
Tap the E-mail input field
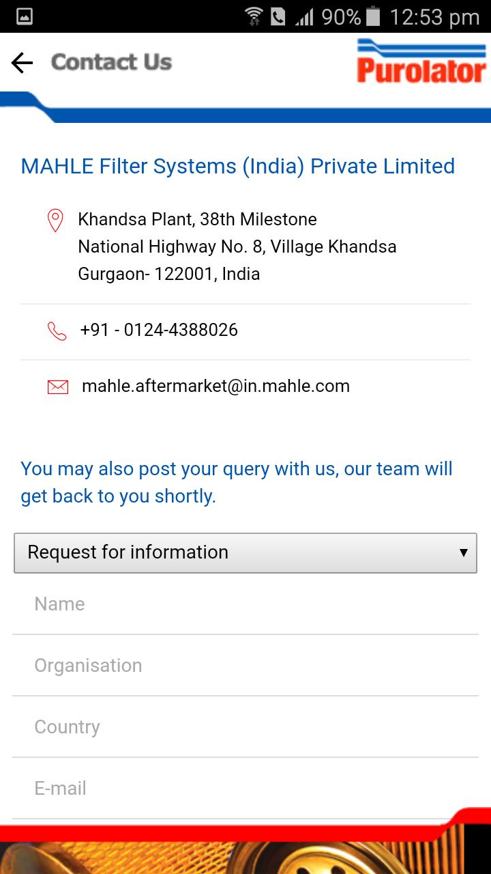(245, 789)
